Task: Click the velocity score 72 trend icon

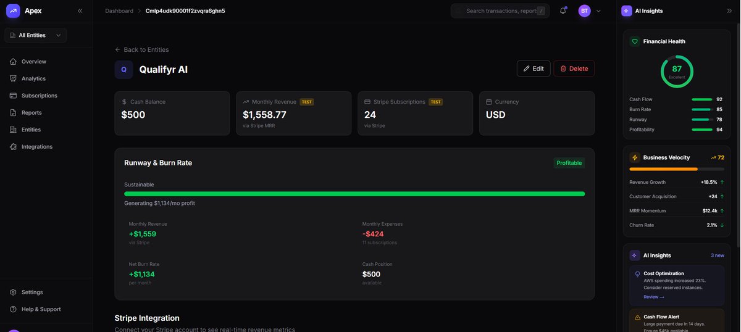Action: point(713,157)
